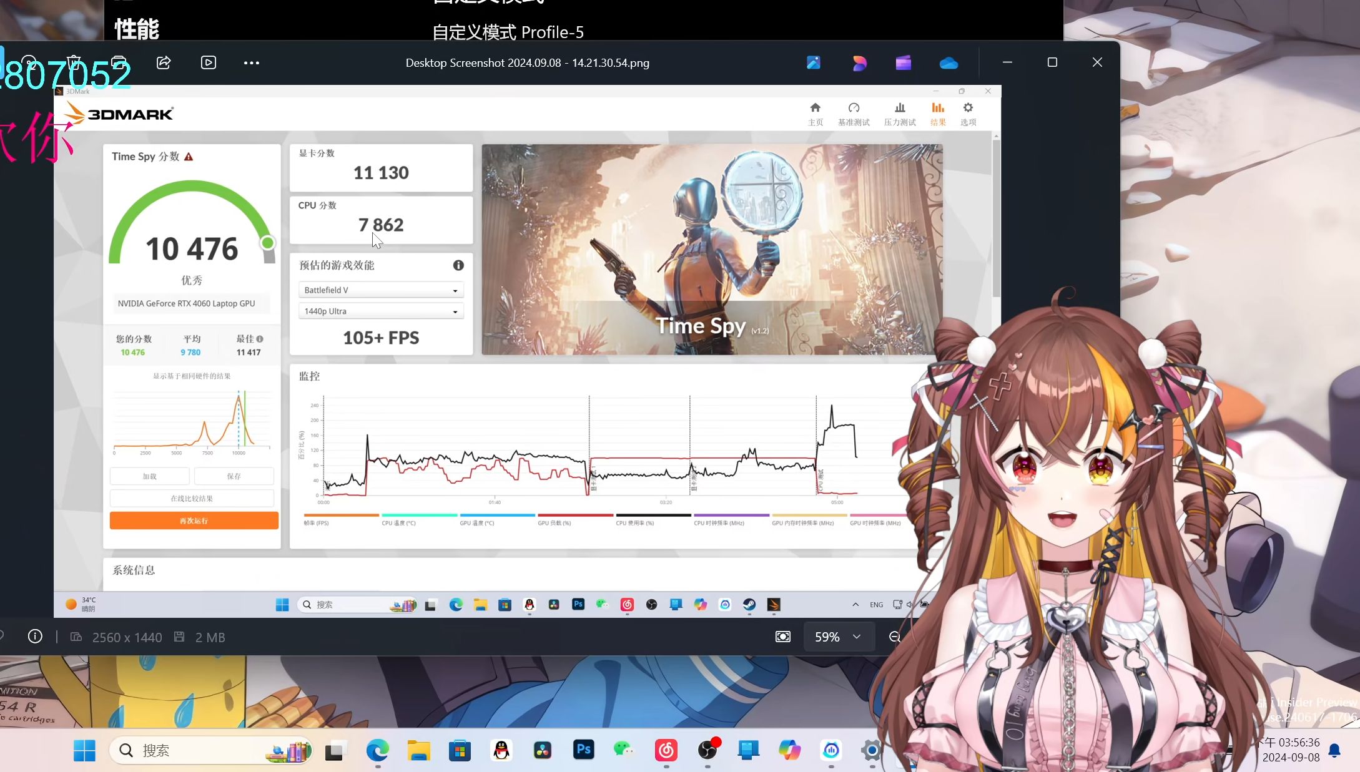Click the 2560 x 1440 dimensions text
This screenshot has width=1360, height=772.
[x=127, y=637]
